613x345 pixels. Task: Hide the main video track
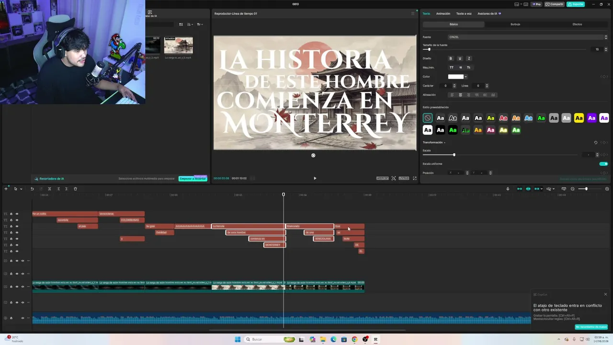17,287
